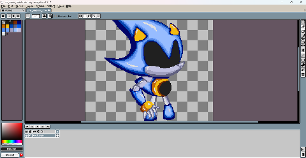
Task: Select the Eraser tool
Action: [303, 31]
